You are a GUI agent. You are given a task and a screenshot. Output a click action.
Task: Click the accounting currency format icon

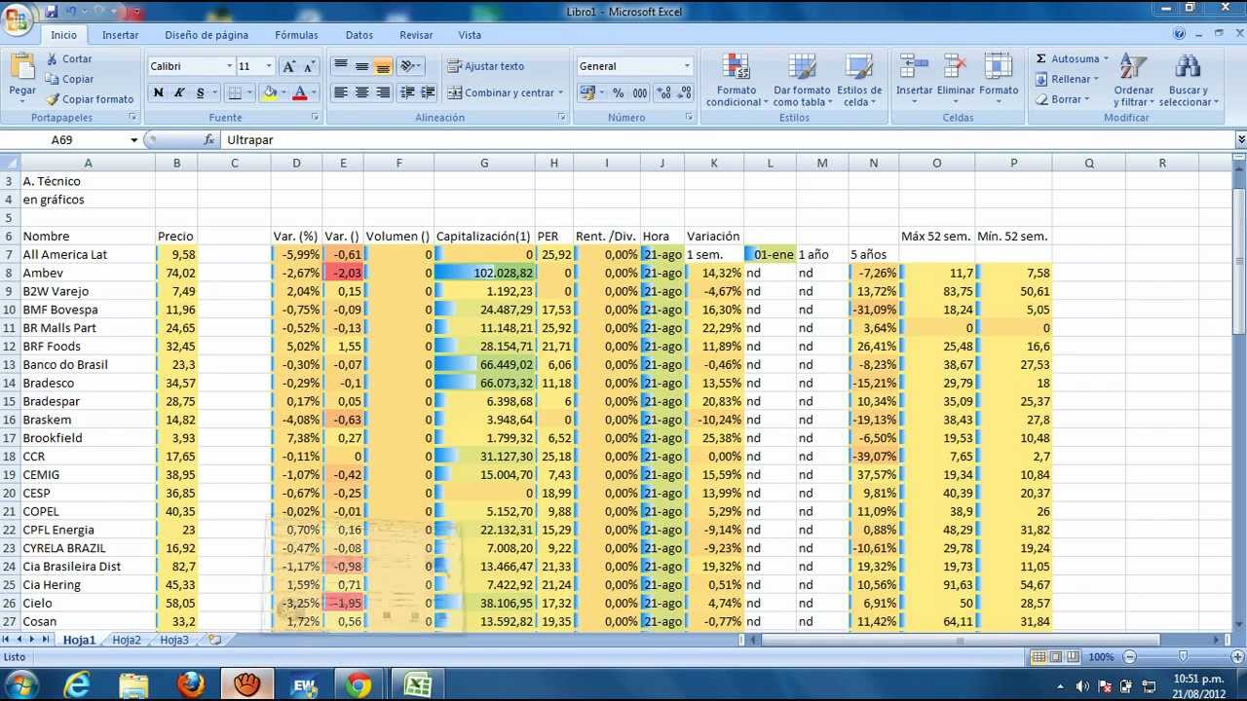click(x=586, y=92)
